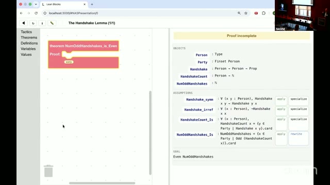Open the Values toolbox category
Viewport: 330px width, 185px height.
(x=26, y=54)
